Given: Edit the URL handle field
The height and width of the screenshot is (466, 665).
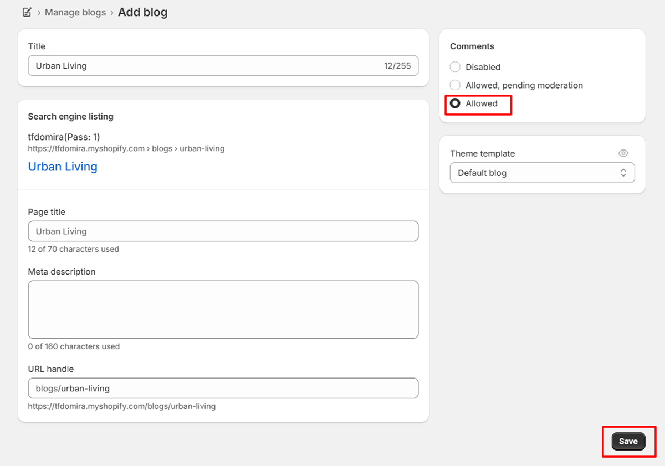Looking at the screenshot, I should 223,388.
